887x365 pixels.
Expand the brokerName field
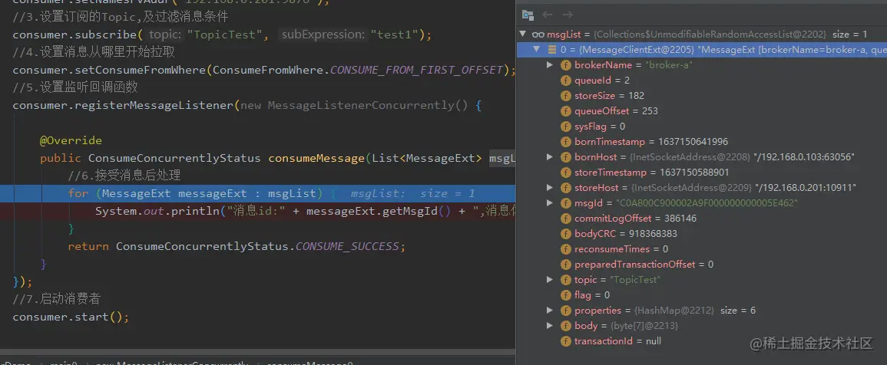click(549, 65)
